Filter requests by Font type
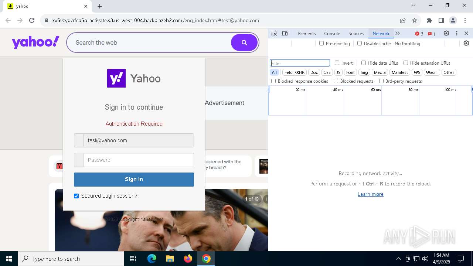 (x=350, y=72)
